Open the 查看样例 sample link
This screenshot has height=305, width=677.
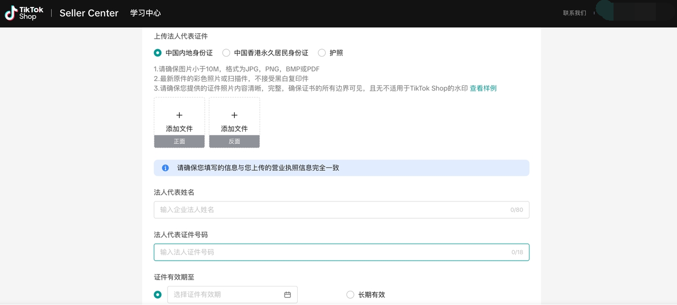pyautogui.click(x=483, y=88)
